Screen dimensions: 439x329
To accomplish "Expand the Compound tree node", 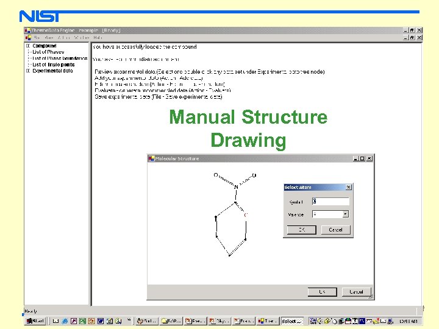I will pos(28,46).
